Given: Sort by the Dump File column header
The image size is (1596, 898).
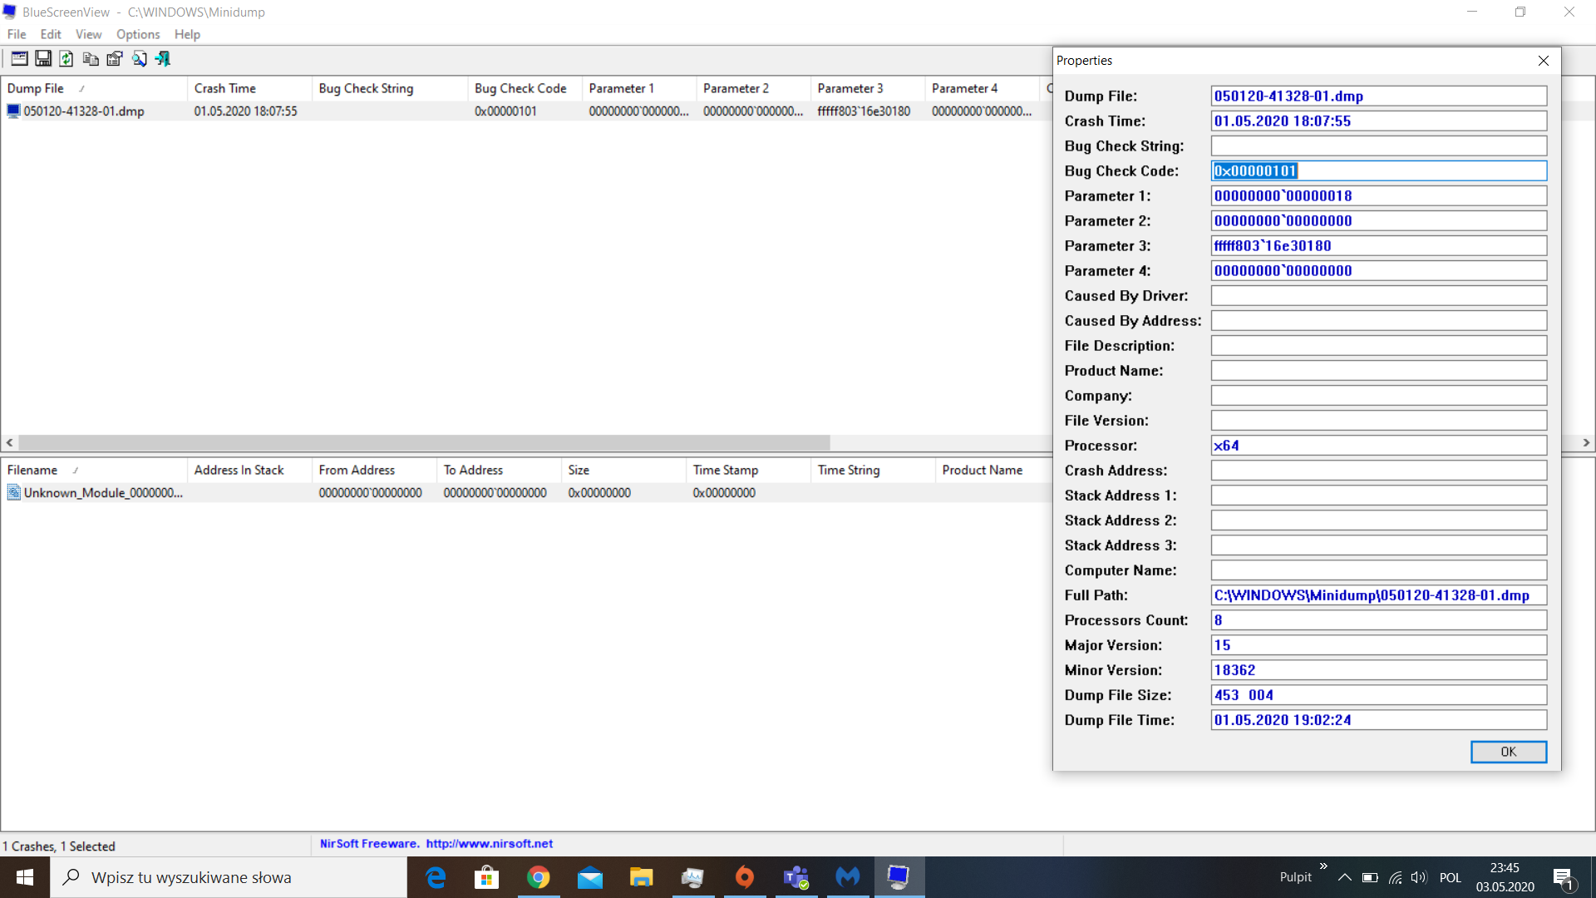Looking at the screenshot, I should pos(94,88).
